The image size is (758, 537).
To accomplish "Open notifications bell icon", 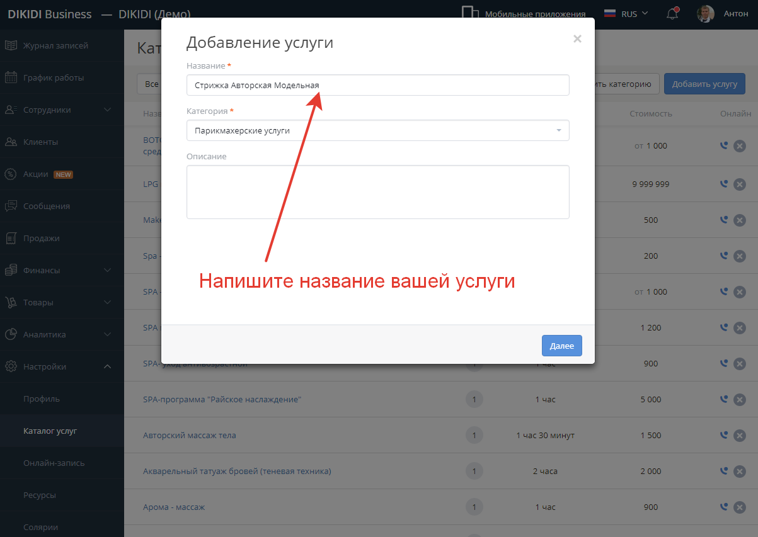I will click(672, 14).
